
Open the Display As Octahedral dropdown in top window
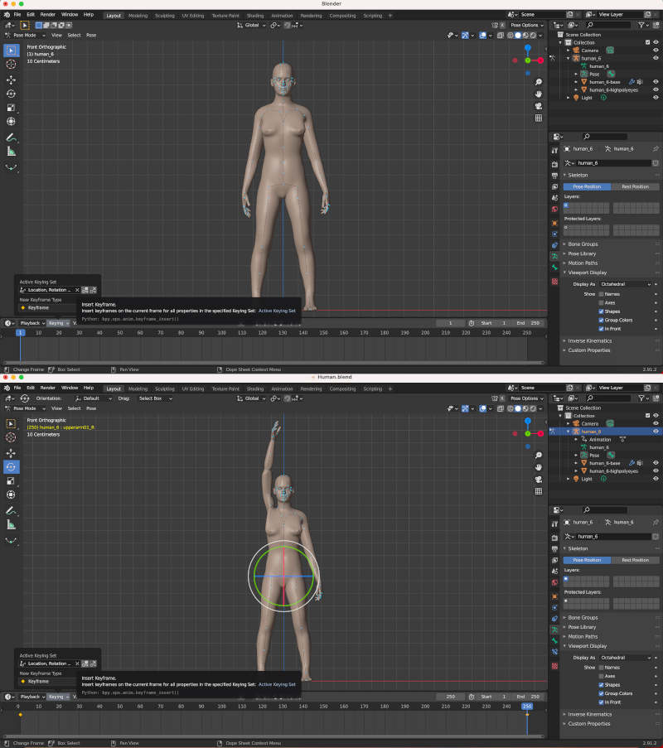(x=625, y=284)
